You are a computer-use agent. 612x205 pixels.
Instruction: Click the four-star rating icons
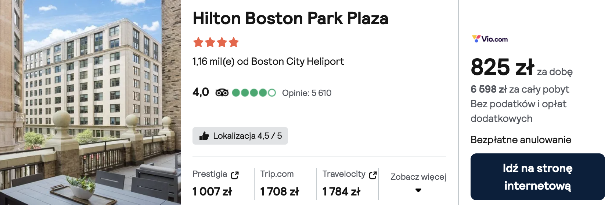click(216, 42)
